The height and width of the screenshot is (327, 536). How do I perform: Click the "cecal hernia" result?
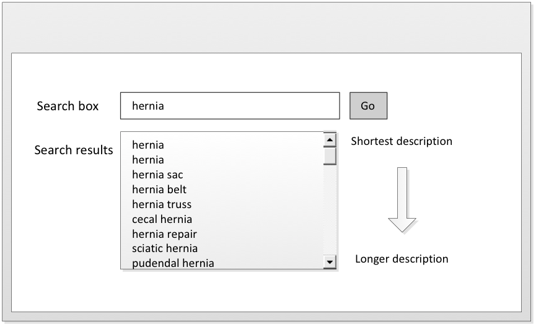(x=162, y=219)
